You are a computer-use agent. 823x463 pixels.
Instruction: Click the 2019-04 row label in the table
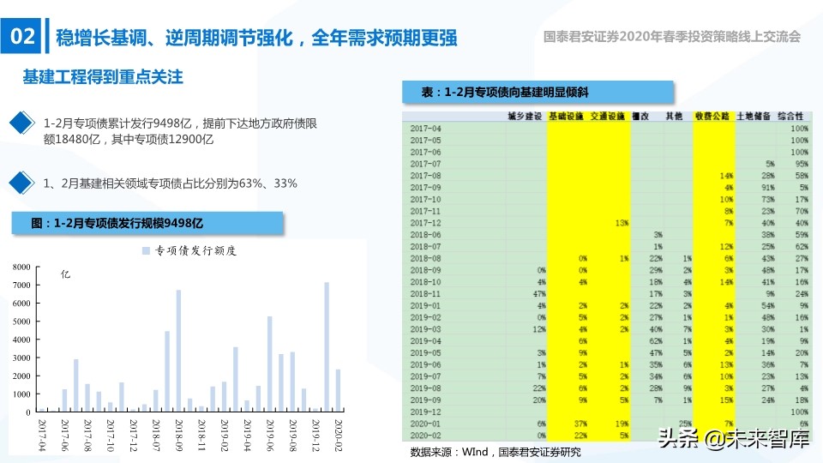point(426,340)
